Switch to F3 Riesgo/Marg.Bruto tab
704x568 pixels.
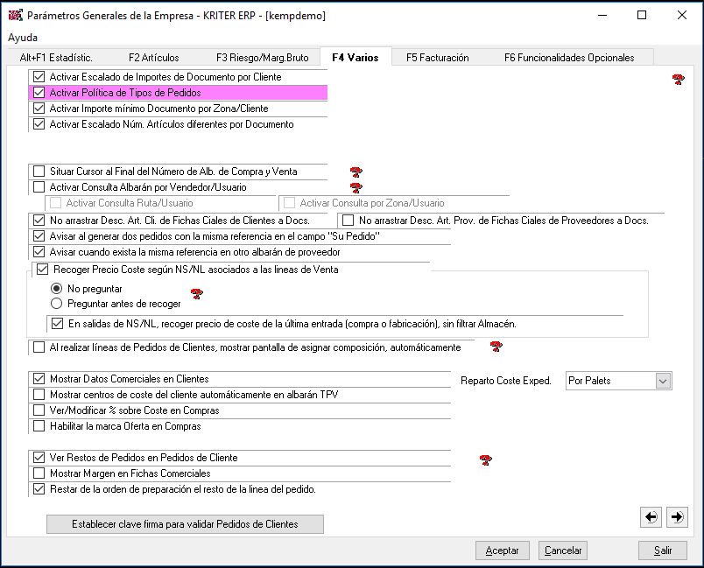pyautogui.click(x=263, y=58)
